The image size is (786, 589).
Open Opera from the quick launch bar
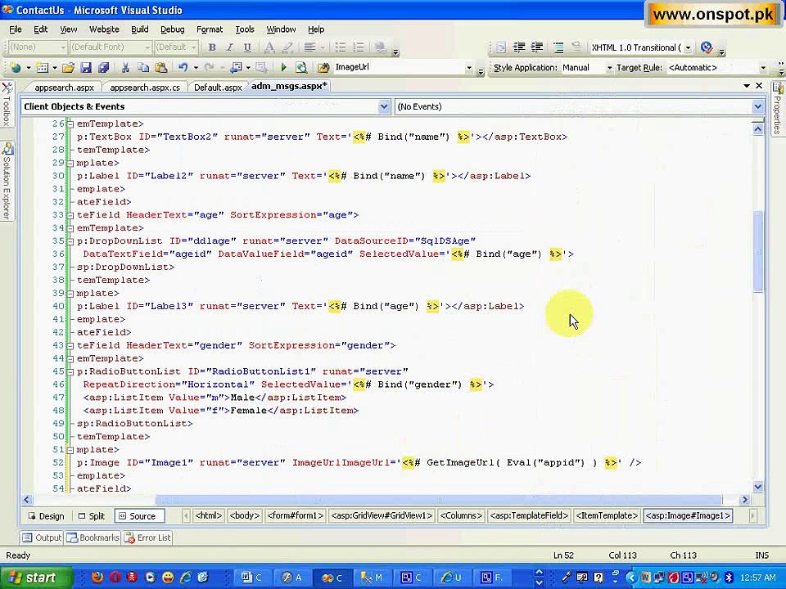[115, 578]
